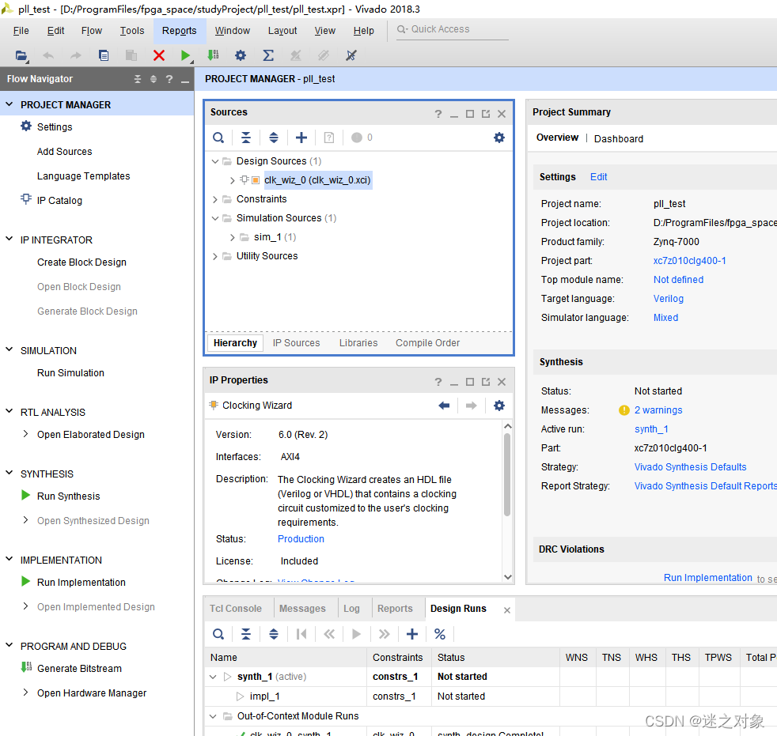This screenshot has height=736, width=777.
Task: Expand the Utility Sources tree node
Action: tap(215, 256)
